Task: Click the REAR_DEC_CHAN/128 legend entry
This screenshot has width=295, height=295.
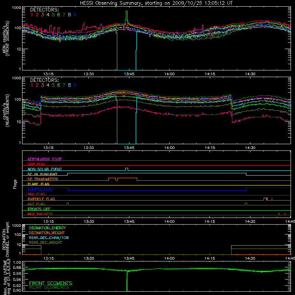Action: point(49,237)
